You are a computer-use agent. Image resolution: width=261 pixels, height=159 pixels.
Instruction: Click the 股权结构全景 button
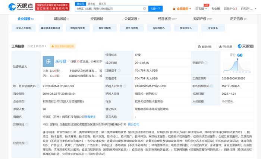pyautogui.click(x=78, y=28)
